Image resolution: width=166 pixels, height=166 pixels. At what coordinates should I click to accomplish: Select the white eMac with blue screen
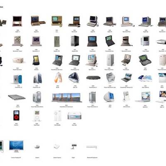click(x=109, y=97)
